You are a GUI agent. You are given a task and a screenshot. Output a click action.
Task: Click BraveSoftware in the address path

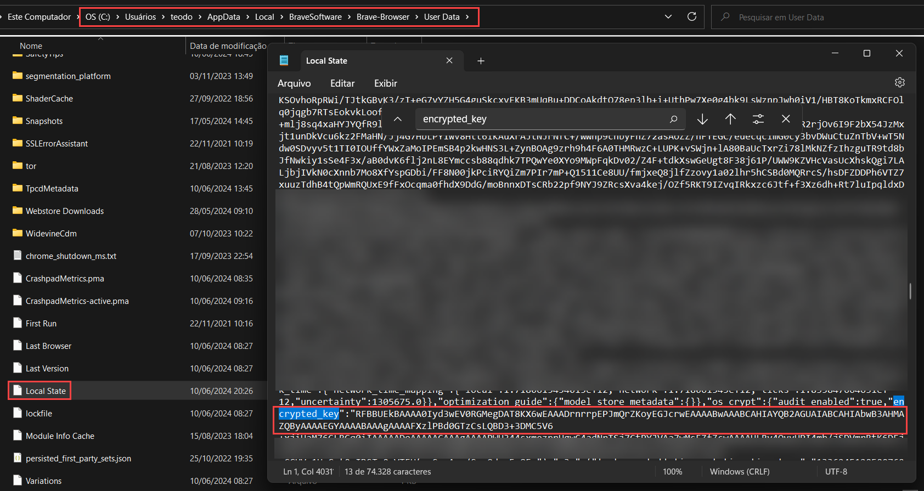315,17
